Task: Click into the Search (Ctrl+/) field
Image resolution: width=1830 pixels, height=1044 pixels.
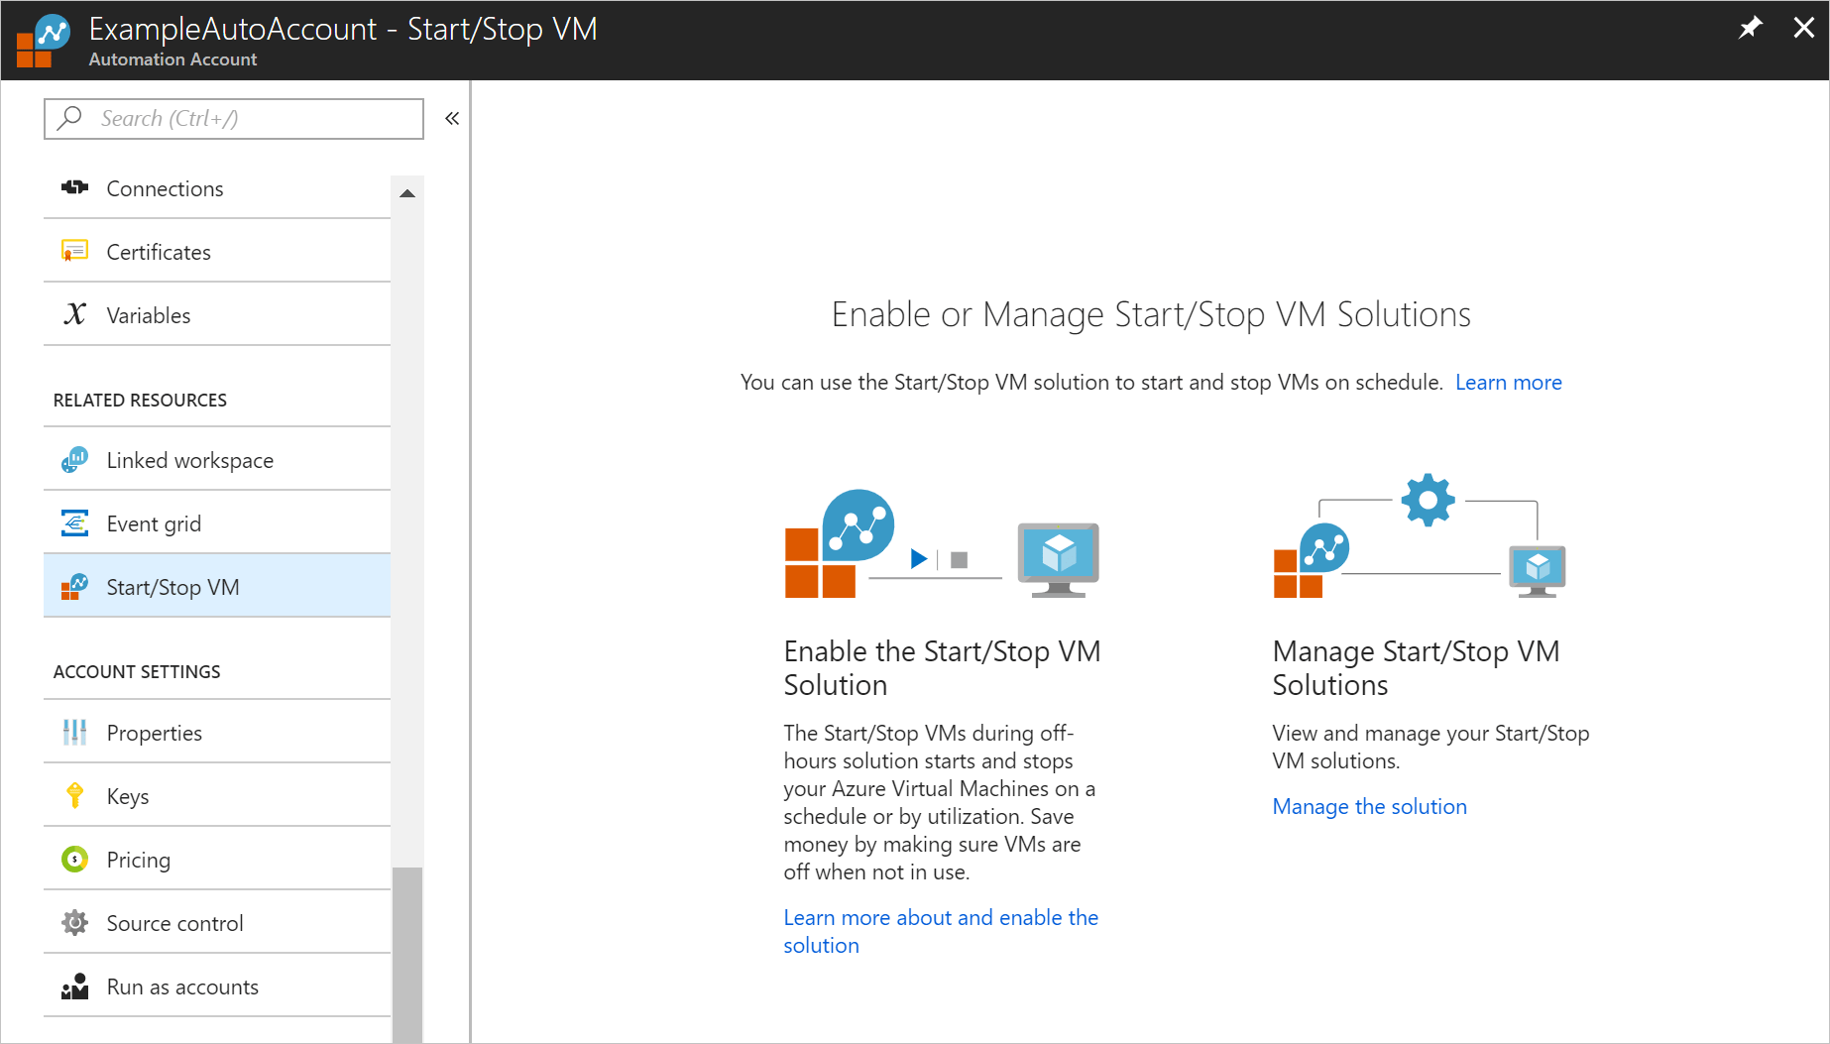Action: click(x=234, y=119)
